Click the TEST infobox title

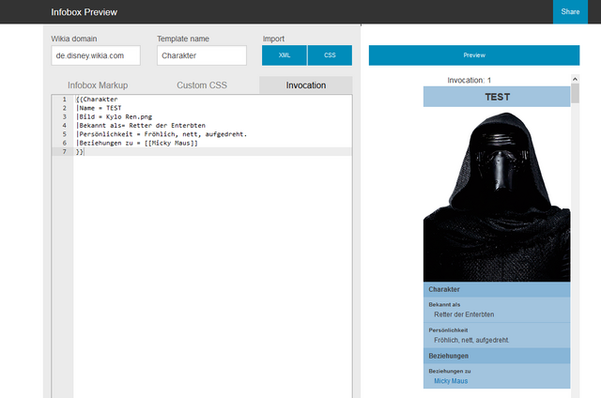click(x=497, y=97)
